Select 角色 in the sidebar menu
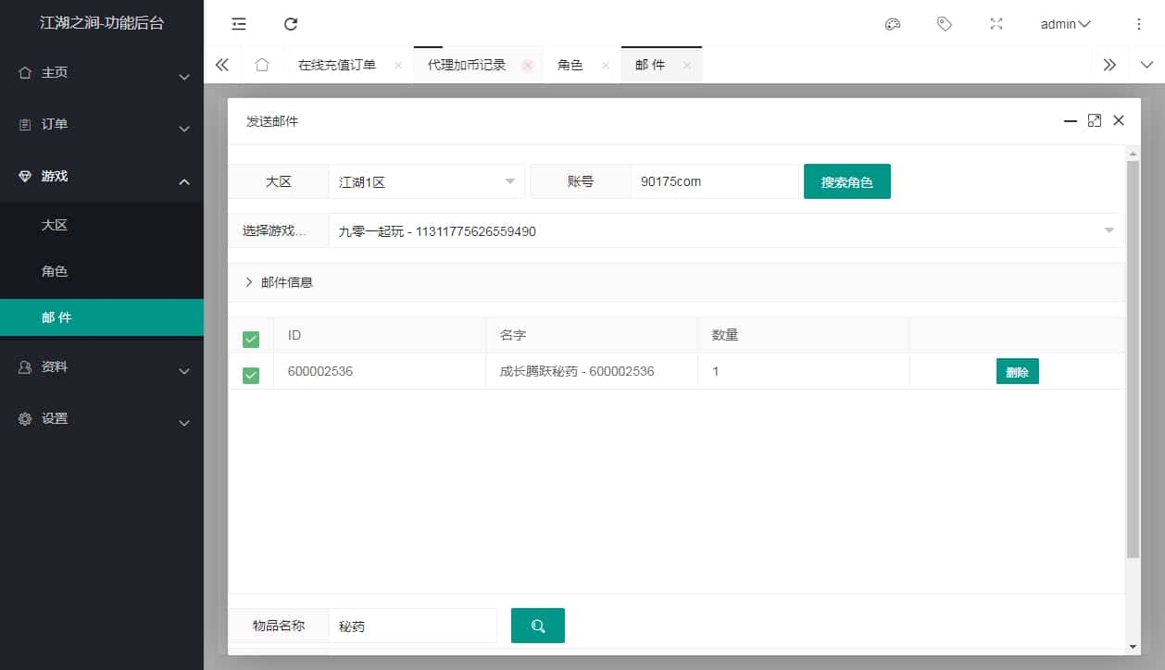The image size is (1165, 670). pyautogui.click(x=55, y=272)
